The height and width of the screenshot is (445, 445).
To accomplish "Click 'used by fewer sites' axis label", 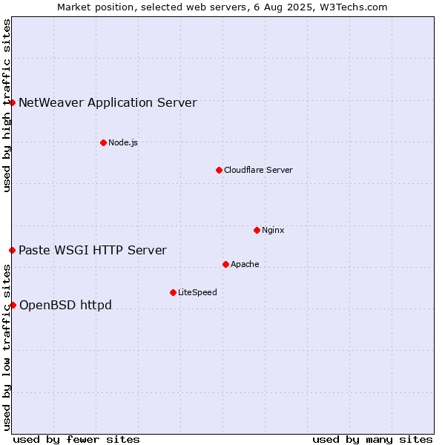I will [x=76, y=440].
